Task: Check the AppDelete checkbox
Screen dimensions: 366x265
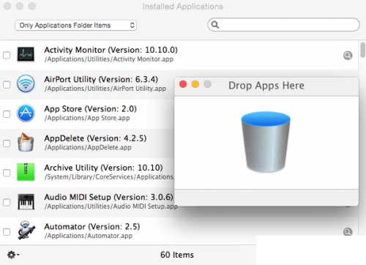Action: (x=7, y=143)
